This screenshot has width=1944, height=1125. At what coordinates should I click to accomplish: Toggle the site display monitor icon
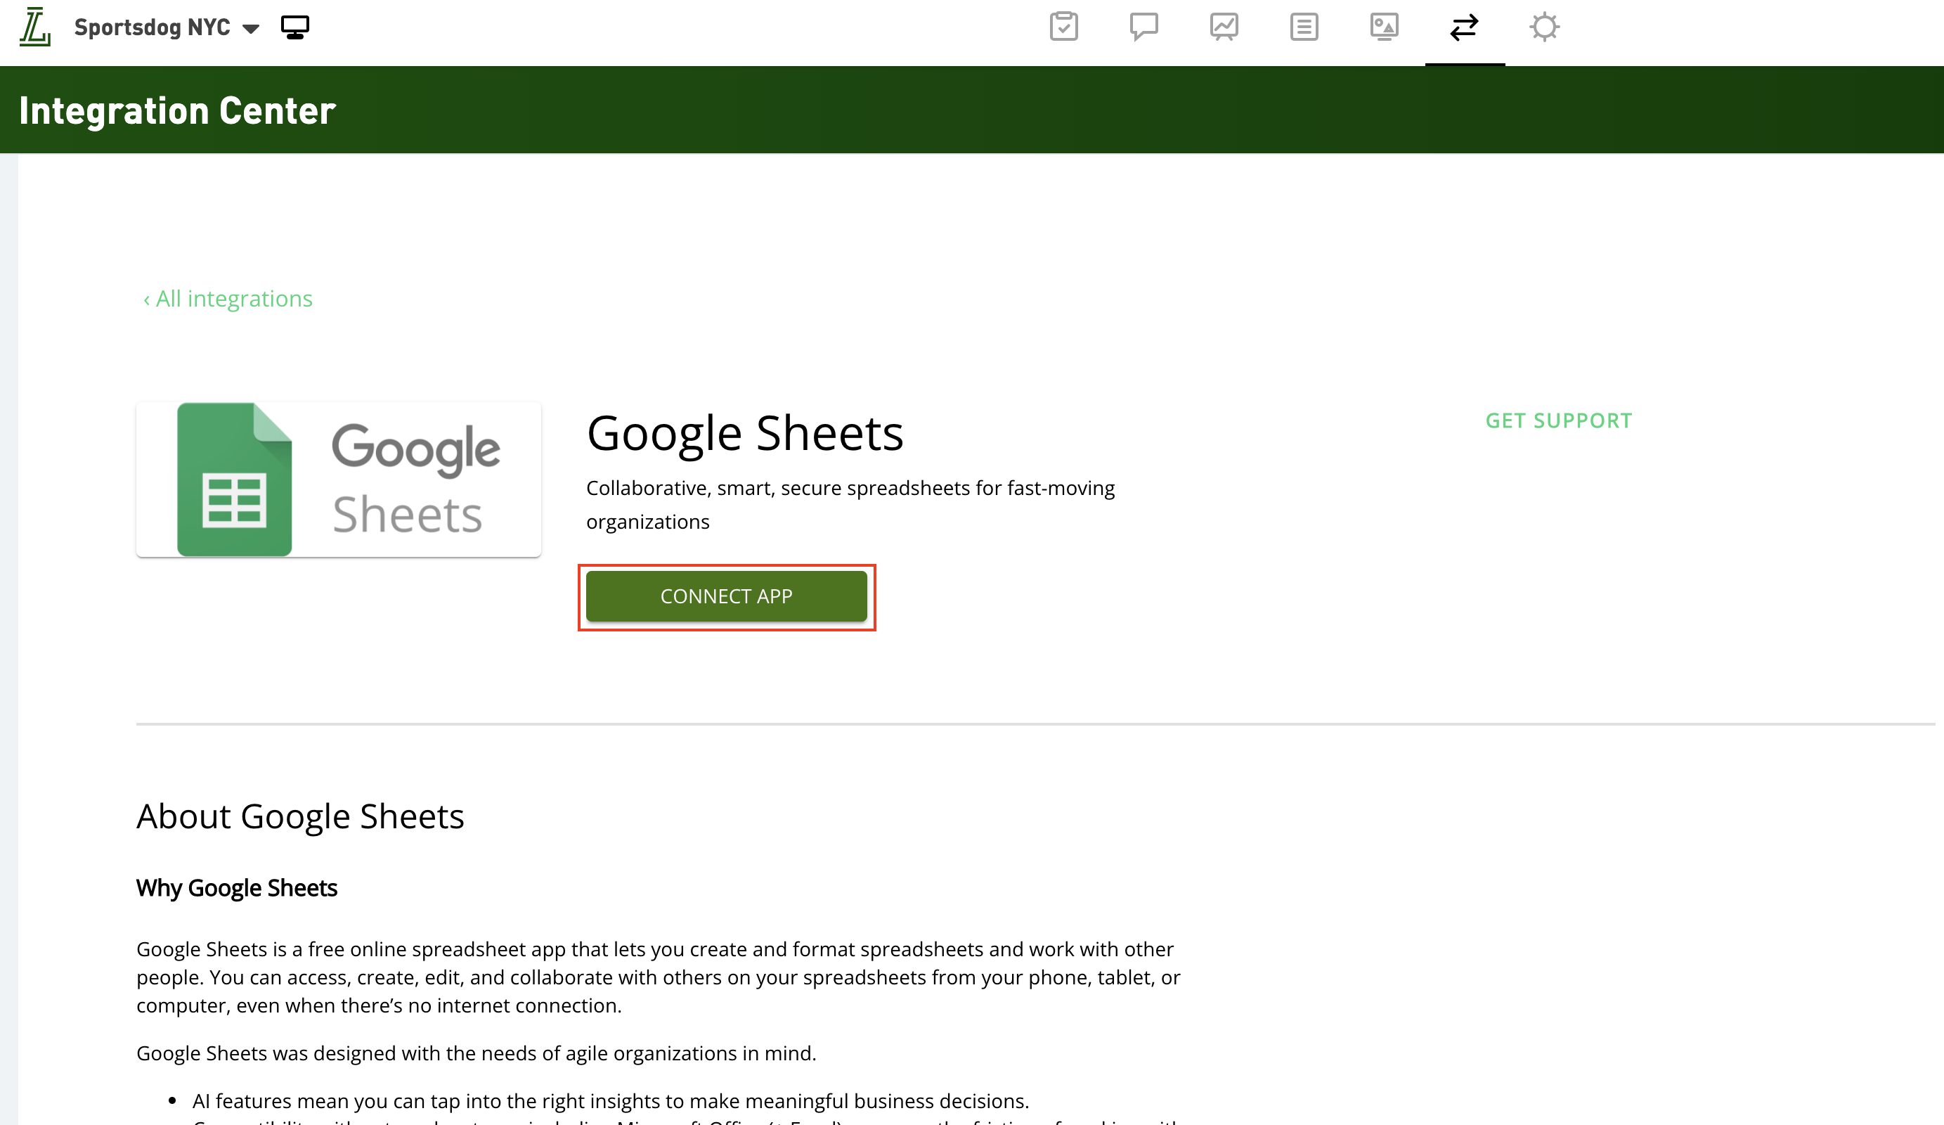295,26
